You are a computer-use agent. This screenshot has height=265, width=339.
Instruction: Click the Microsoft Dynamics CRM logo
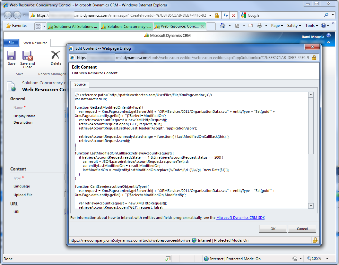[x=167, y=35]
